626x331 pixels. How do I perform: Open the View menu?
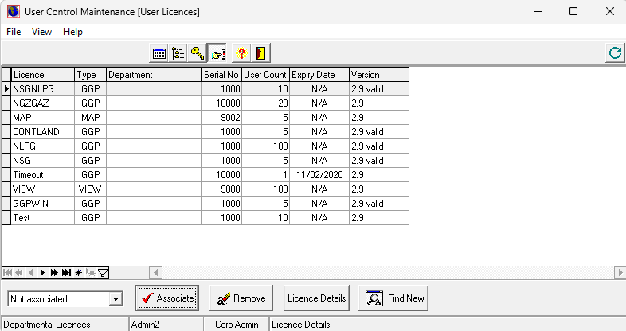[x=41, y=32]
